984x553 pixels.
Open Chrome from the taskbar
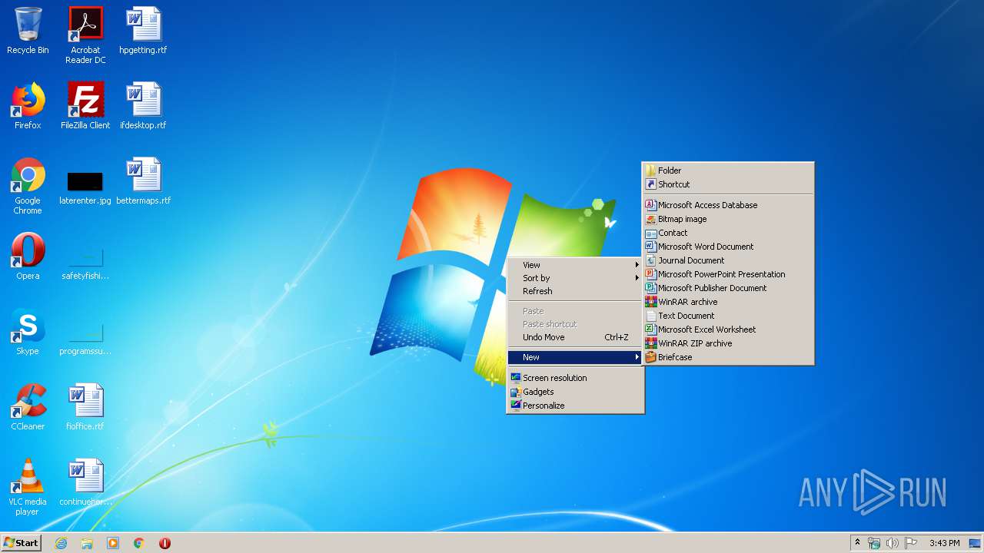(139, 543)
